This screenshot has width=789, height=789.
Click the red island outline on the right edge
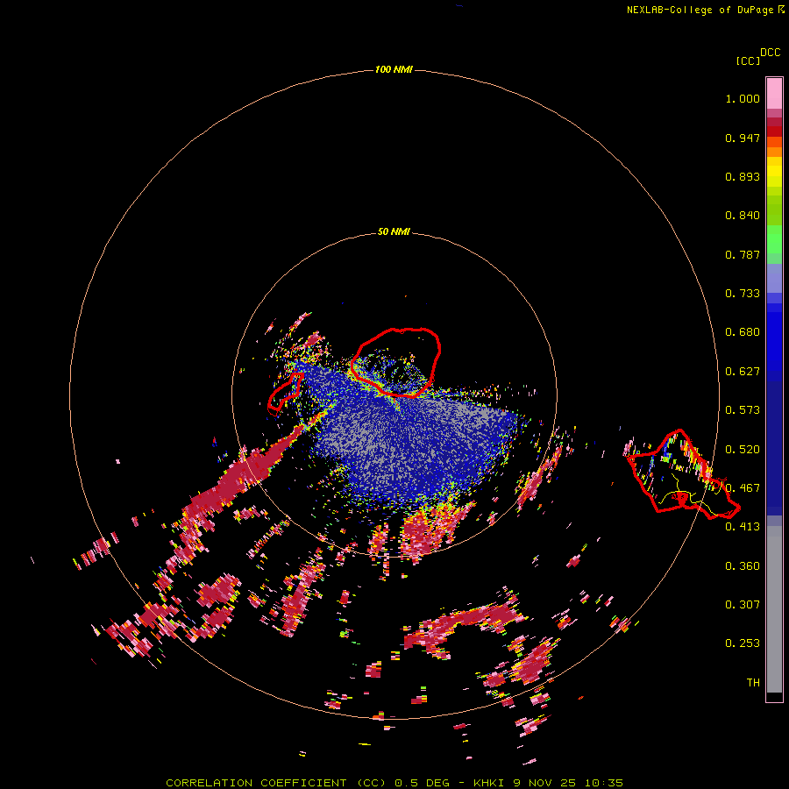point(683,475)
